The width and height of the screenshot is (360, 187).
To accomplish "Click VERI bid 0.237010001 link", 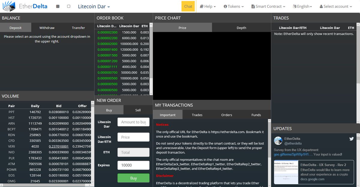I will tap(58, 147).
